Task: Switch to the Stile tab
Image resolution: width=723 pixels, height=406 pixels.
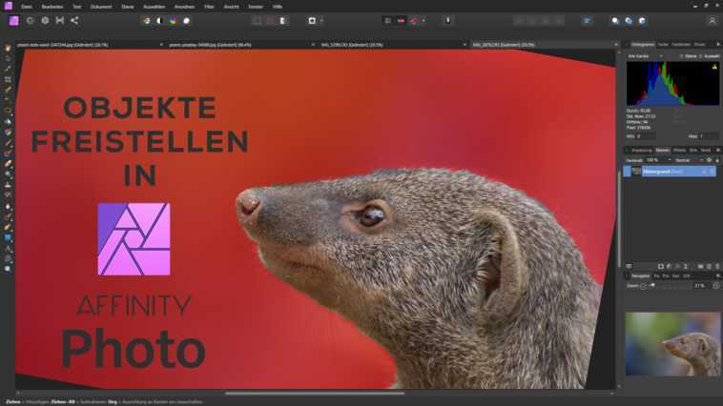Action: [693, 151]
